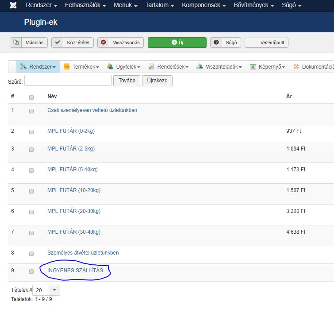Open the Súgó top menu
Screen dimensions: 334x317
[292, 5]
